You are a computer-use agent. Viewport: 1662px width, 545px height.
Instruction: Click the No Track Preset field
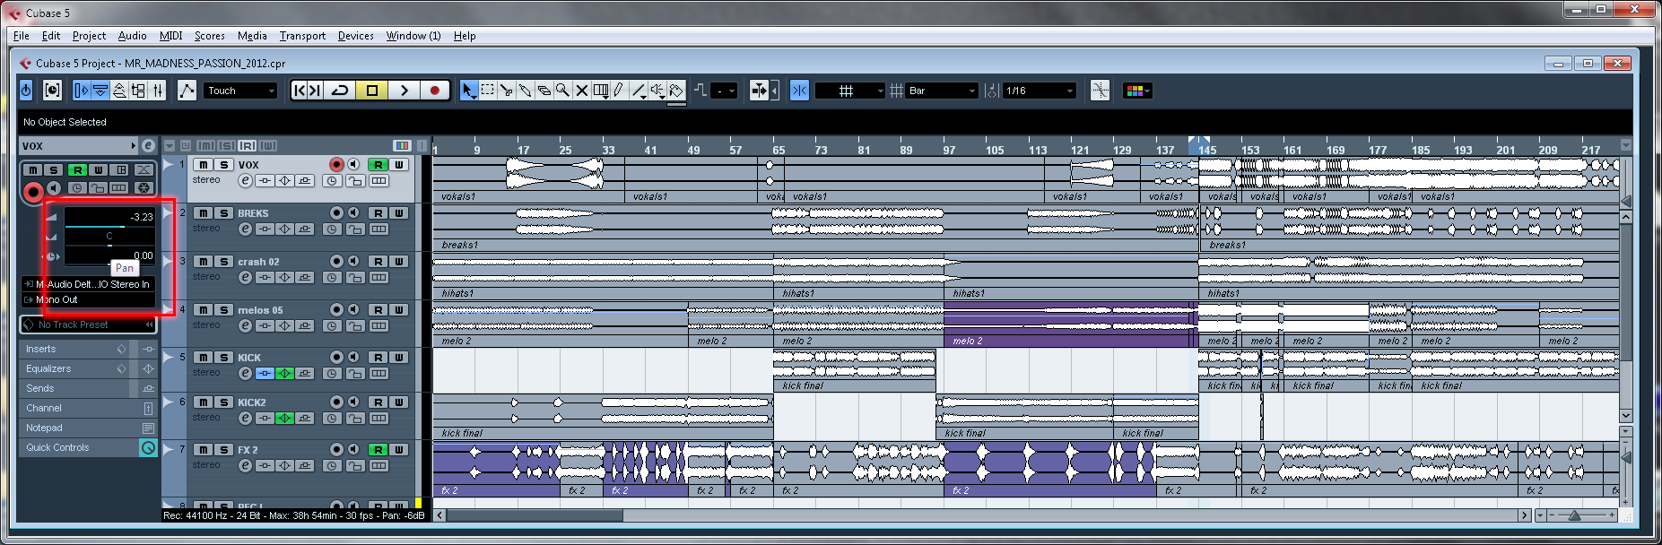(87, 324)
